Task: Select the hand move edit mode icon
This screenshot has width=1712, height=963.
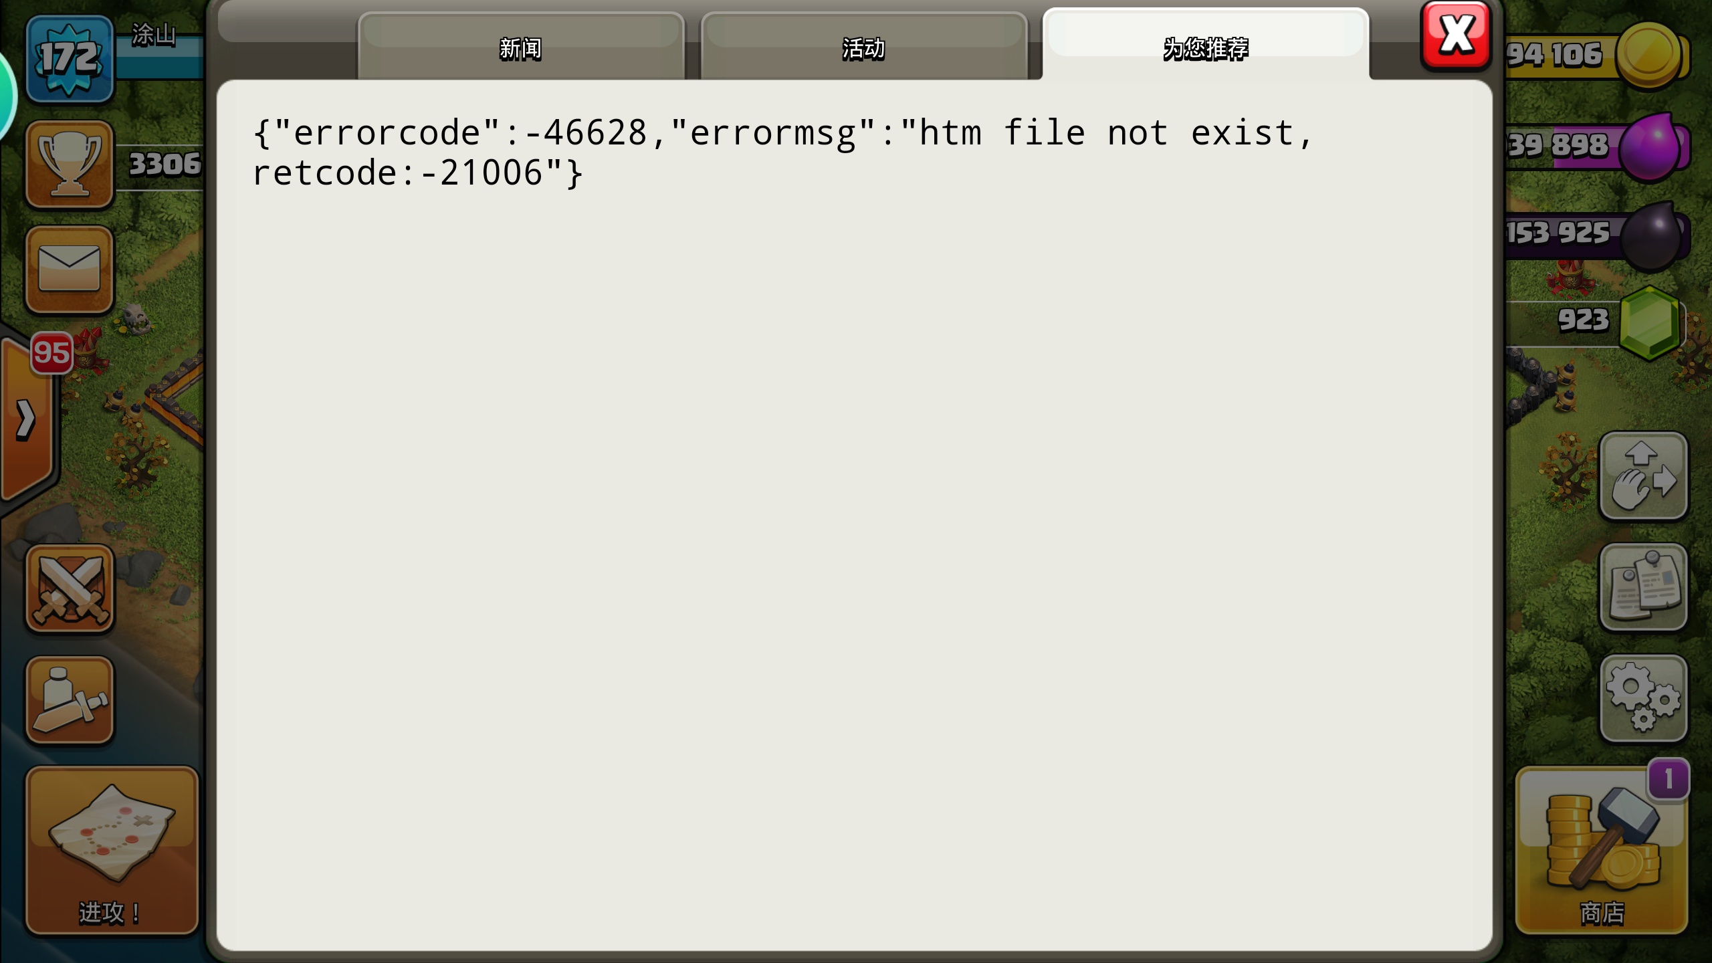Action: 1643,475
